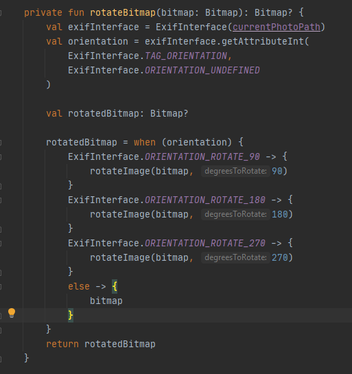
Task: Click rotateImage call with 180 degrees
Action: point(120,214)
